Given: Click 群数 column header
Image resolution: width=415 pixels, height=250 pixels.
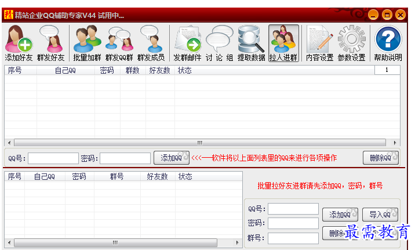Looking at the screenshot, I should click(133, 70).
